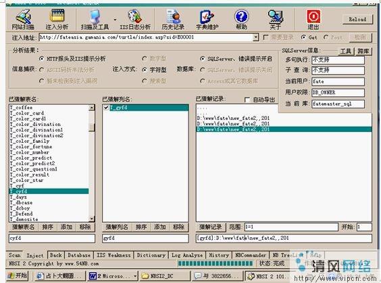Click the table name field with cyfd
This screenshot has width=381, height=283.
[x=52, y=238]
